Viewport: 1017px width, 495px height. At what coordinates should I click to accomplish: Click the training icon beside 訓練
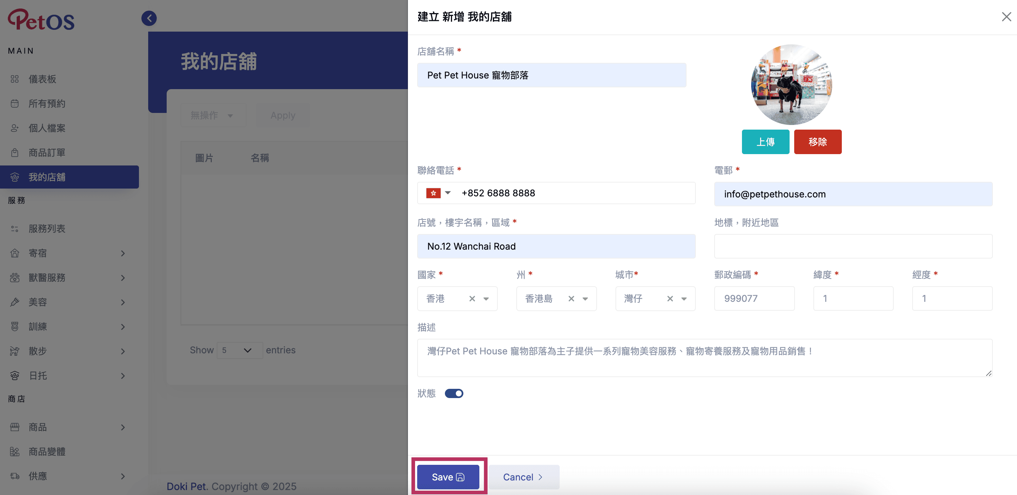[15, 327]
